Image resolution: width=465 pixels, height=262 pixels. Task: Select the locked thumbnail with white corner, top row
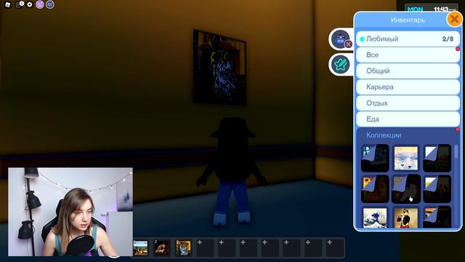tap(437, 158)
